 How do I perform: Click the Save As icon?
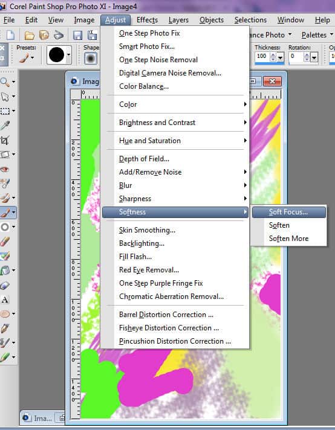click(92, 35)
